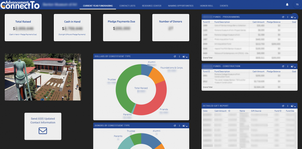Click the Total Raised label inside the donut
The width and height of the screenshot is (302, 149).
click(x=141, y=88)
